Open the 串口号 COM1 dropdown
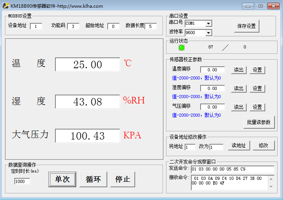This screenshot has height=200, width=283. (x=209, y=24)
